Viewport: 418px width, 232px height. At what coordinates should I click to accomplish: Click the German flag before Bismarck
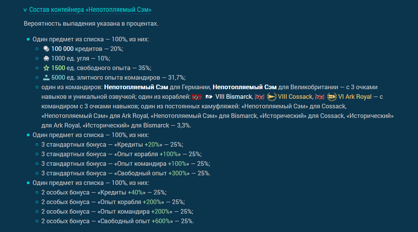click(x=197, y=97)
